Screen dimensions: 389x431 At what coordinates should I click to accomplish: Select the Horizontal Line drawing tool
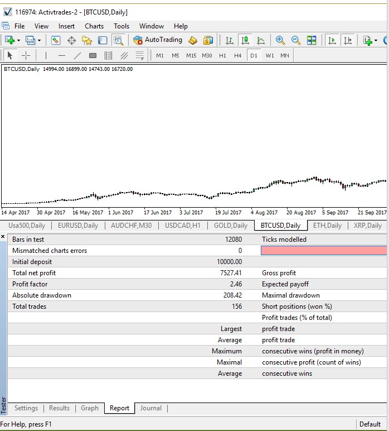point(61,55)
